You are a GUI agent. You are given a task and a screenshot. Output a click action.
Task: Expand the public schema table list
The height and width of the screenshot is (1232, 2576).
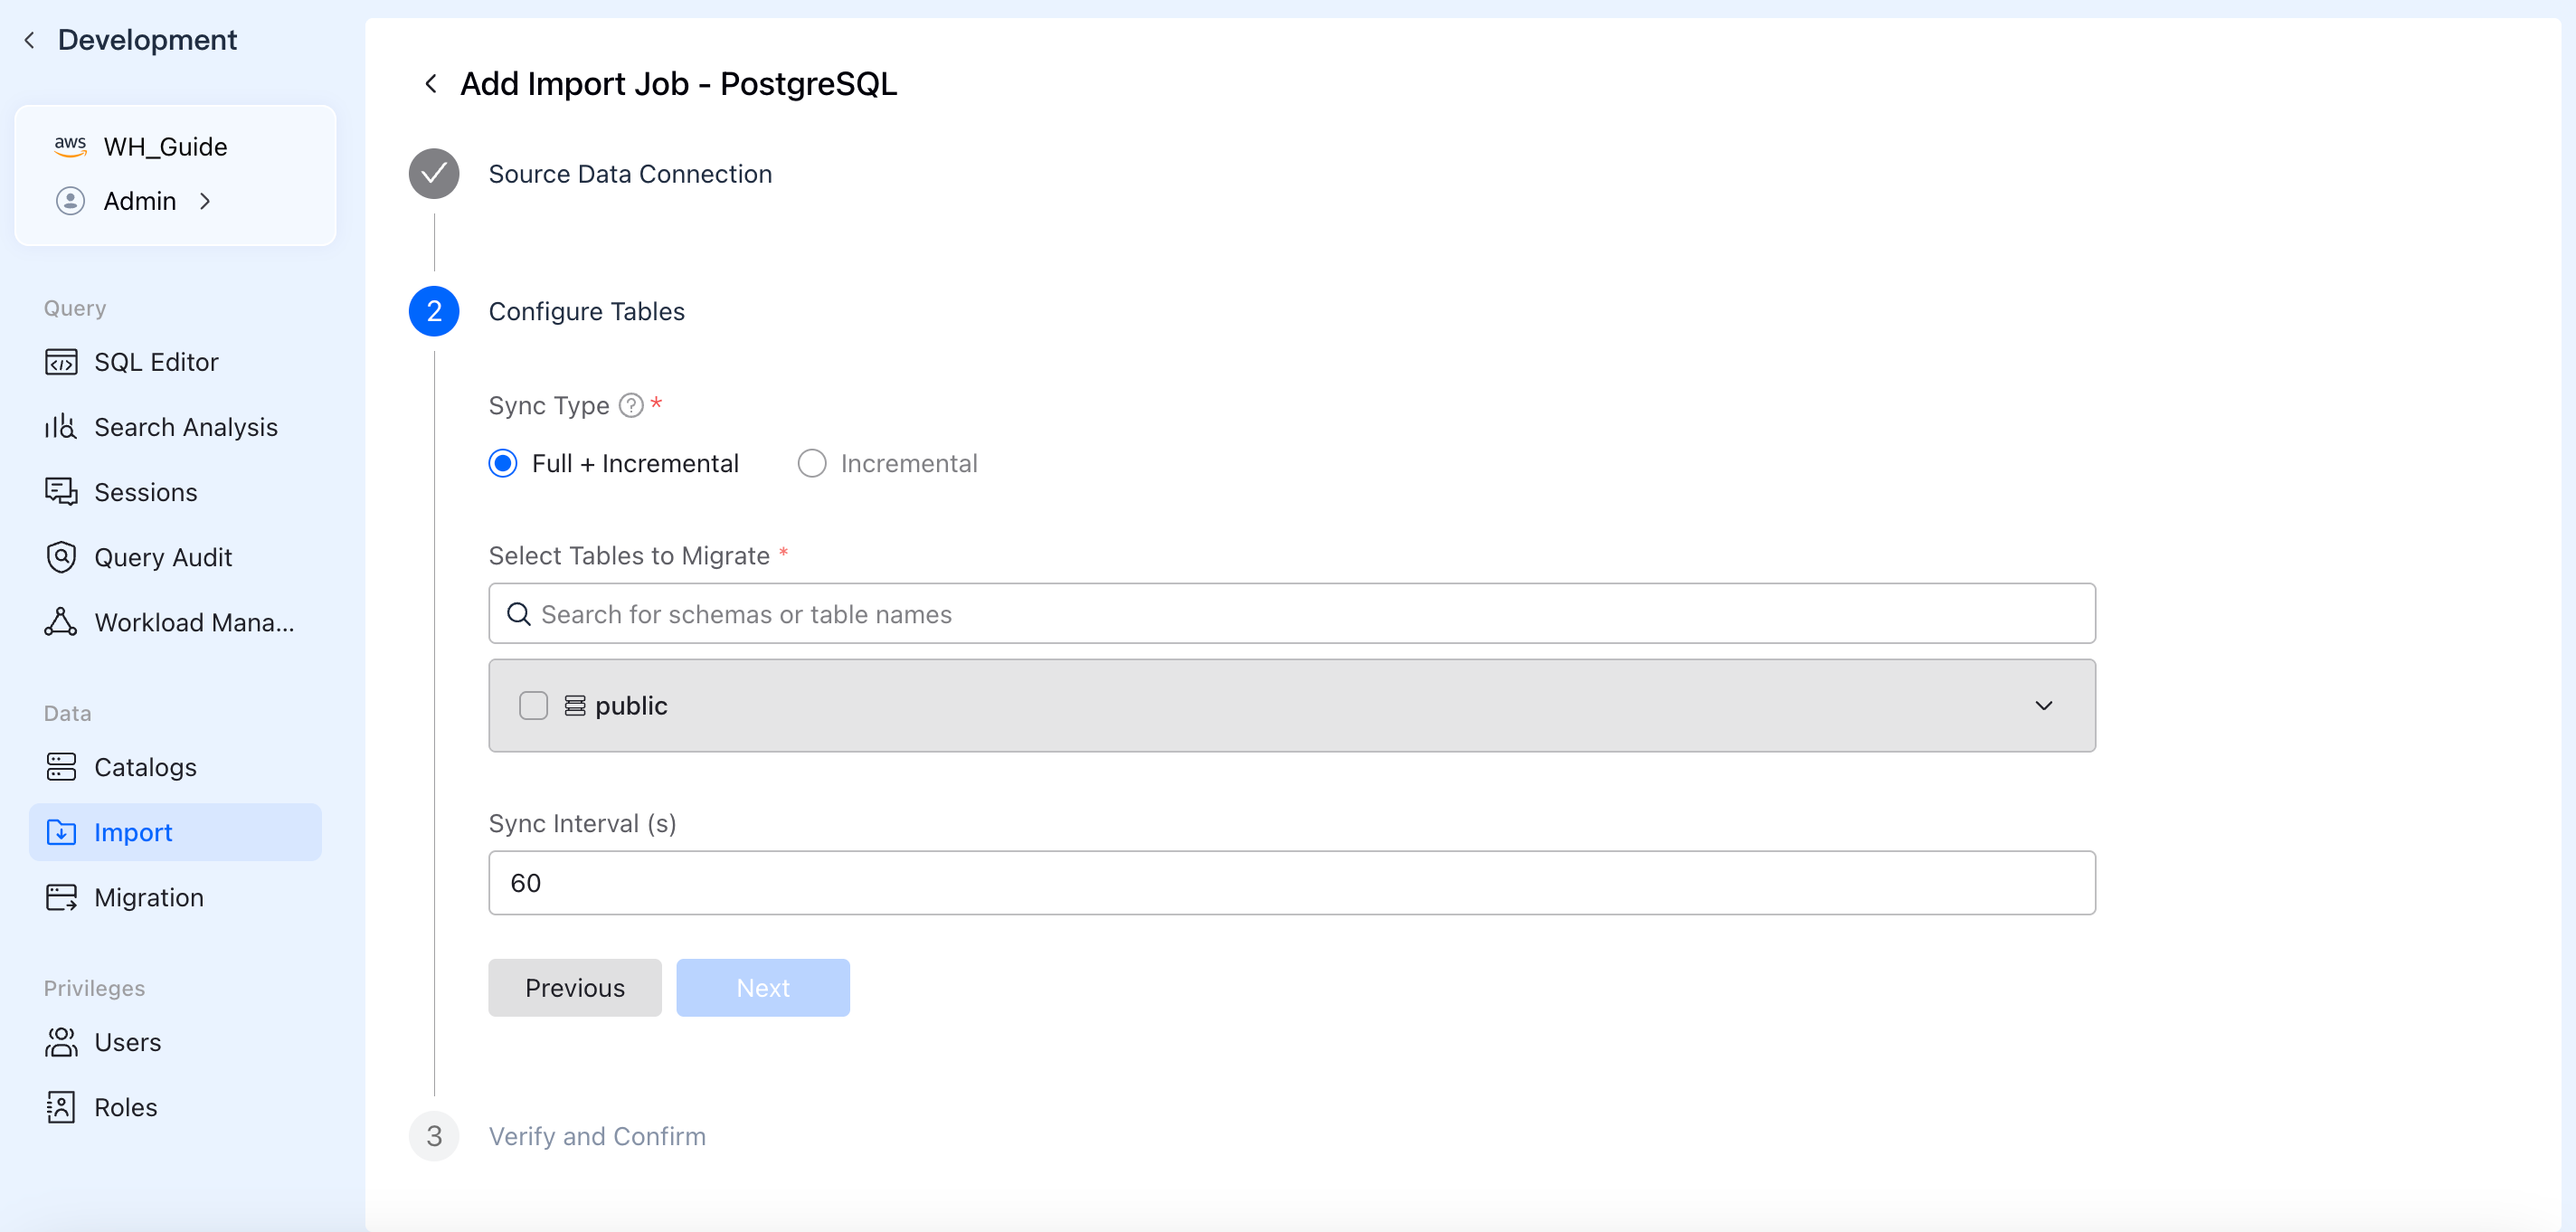[2043, 705]
